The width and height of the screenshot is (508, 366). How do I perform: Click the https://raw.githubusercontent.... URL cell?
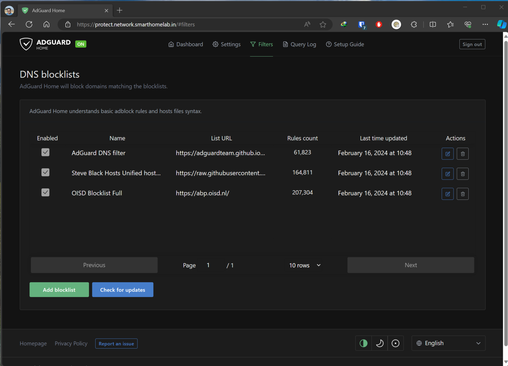tap(221, 173)
